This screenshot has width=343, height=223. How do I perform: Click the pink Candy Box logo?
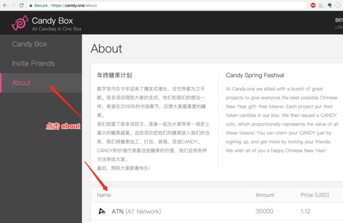click(20, 23)
